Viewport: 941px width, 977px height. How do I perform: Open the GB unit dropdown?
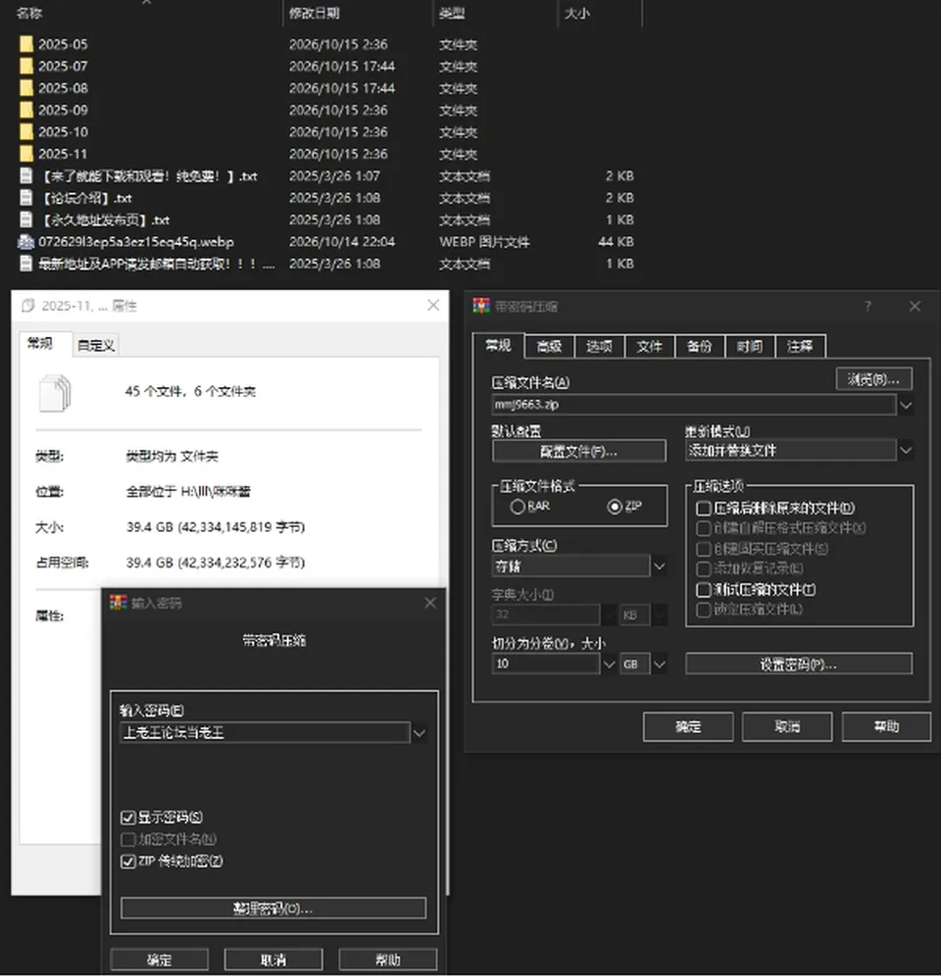coord(659,664)
